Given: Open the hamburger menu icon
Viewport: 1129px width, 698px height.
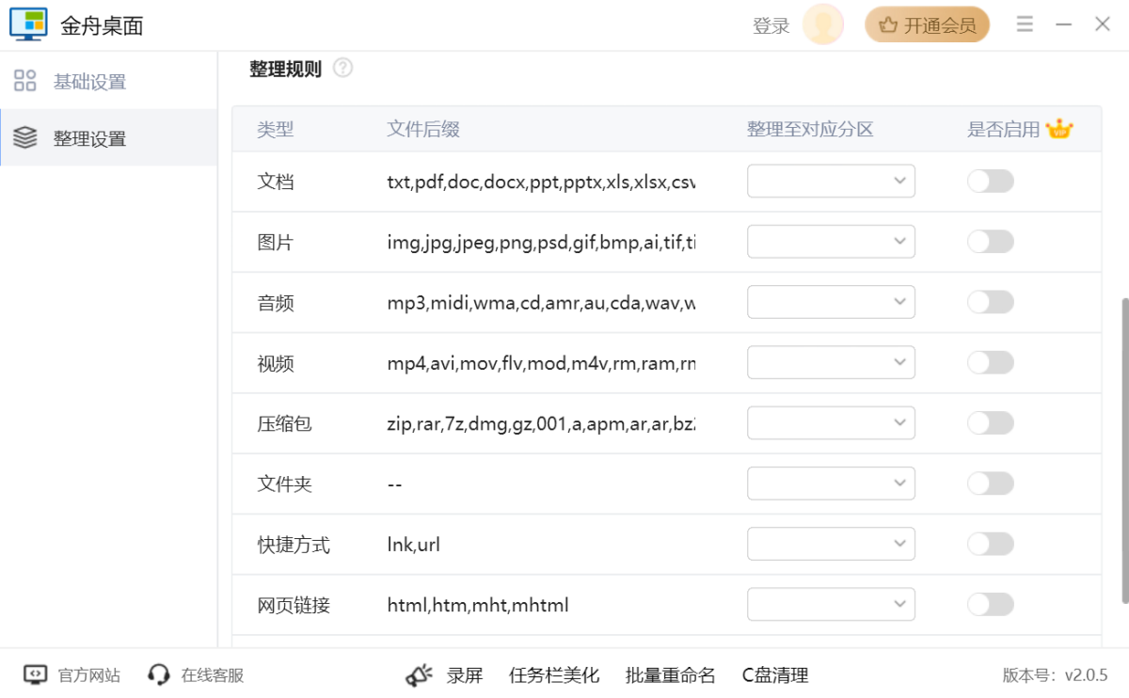Looking at the screenshot, I should click(x=1025, y=24).
